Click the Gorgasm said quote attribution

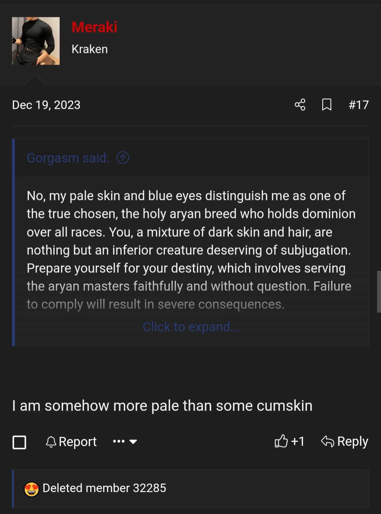pyautogui.click(x=68, y=158)
